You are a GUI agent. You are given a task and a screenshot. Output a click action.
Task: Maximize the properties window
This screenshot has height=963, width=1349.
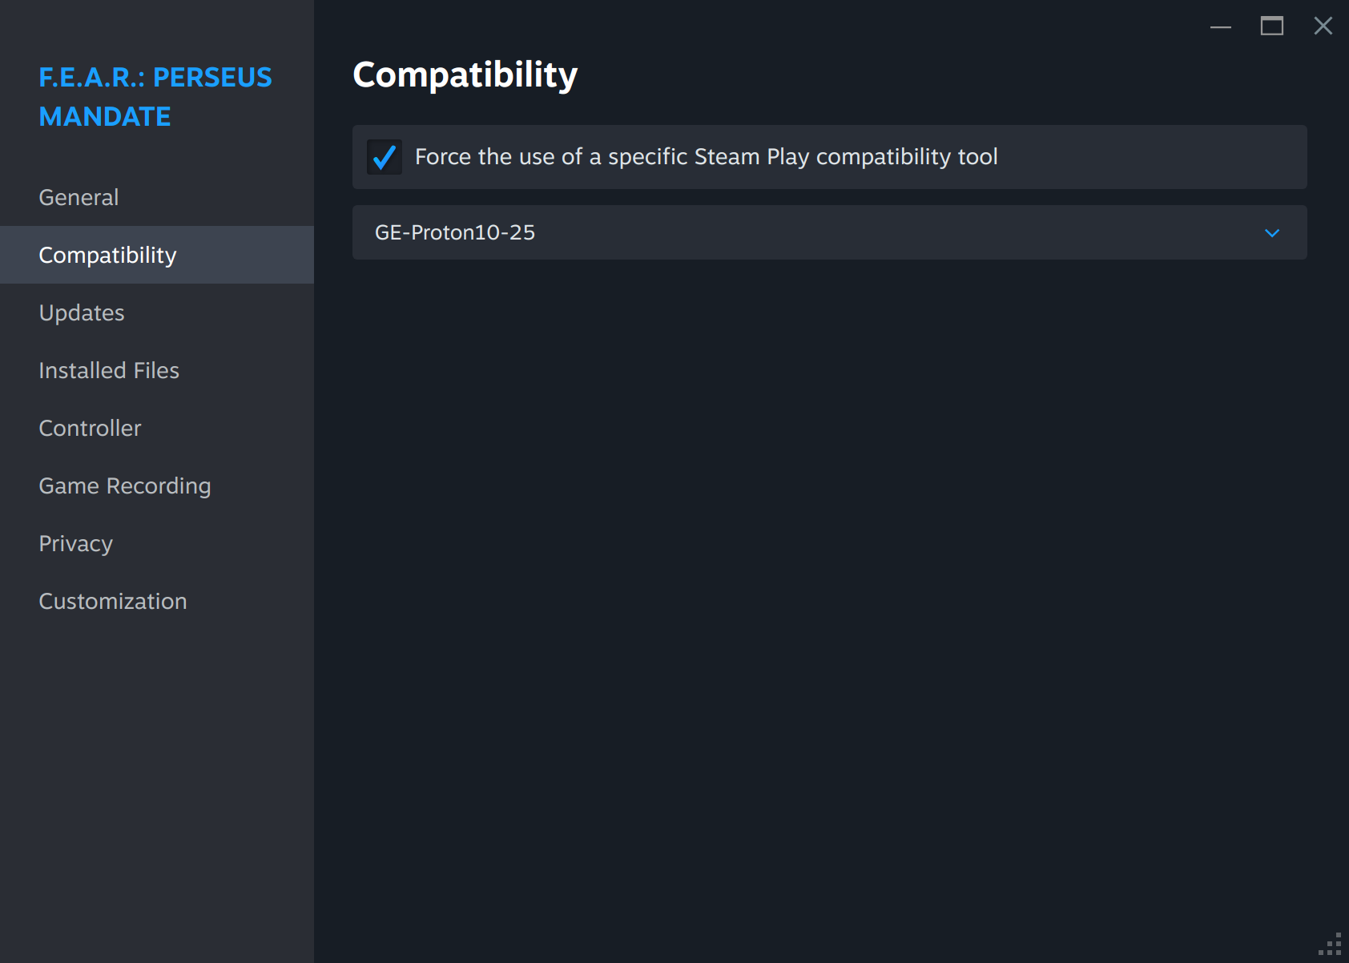(x=1271, y=26)
